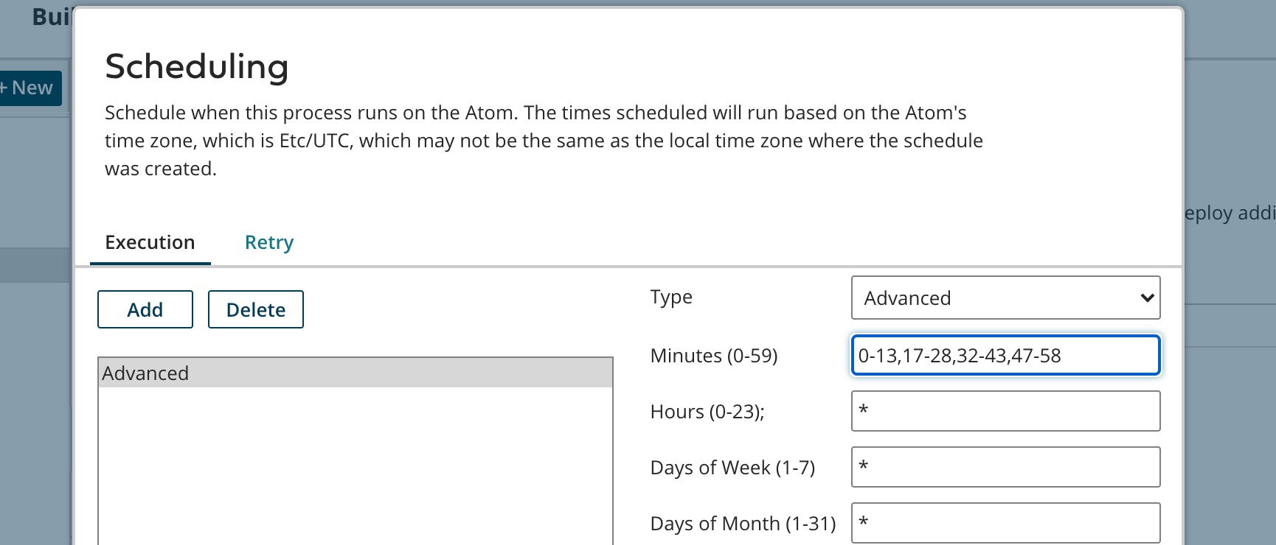1276x545 pixels.
Task: Switch to the Retry tab
Action: point(269,242)
